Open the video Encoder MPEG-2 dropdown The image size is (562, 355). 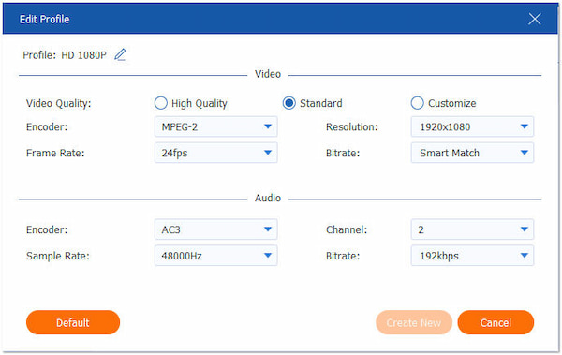coord(215,126)
